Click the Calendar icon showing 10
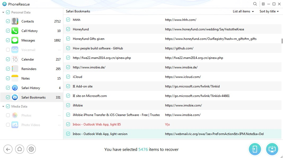 [x=15, y=59]
